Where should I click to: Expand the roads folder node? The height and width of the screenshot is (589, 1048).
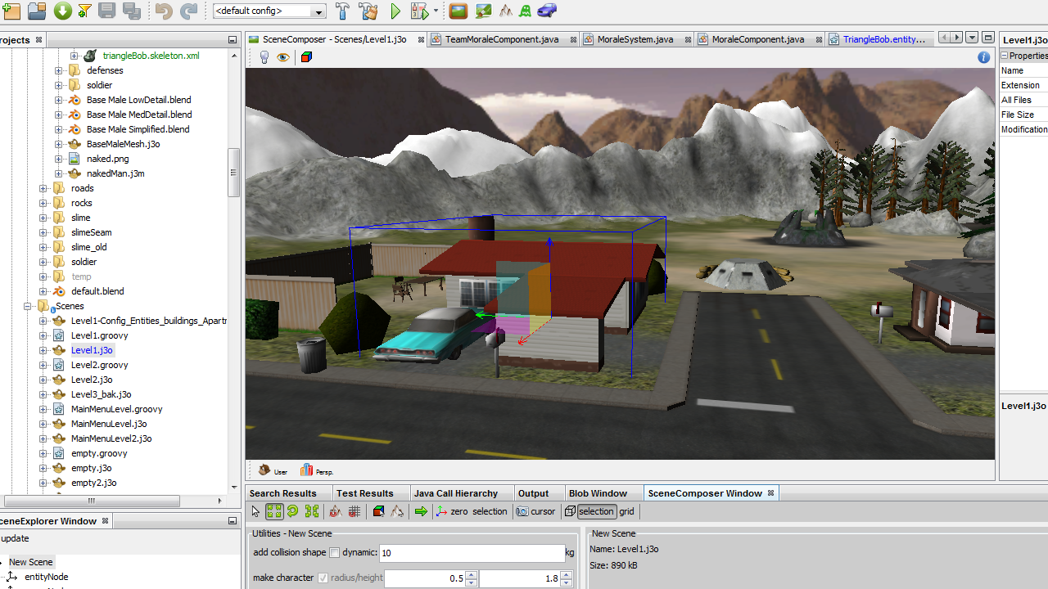tap(43, 188)
